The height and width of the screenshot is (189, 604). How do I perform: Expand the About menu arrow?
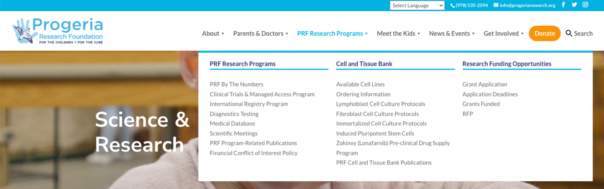(x=223, y=34)
